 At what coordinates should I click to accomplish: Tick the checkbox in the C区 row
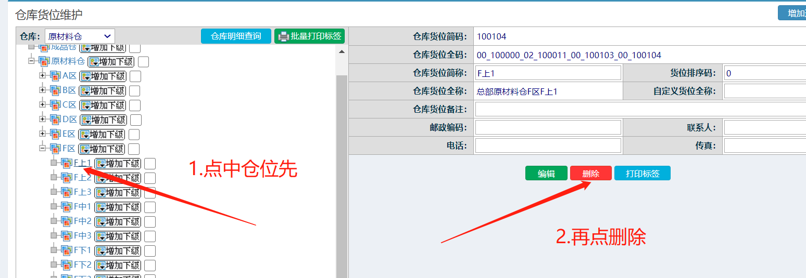pos(135,105)
